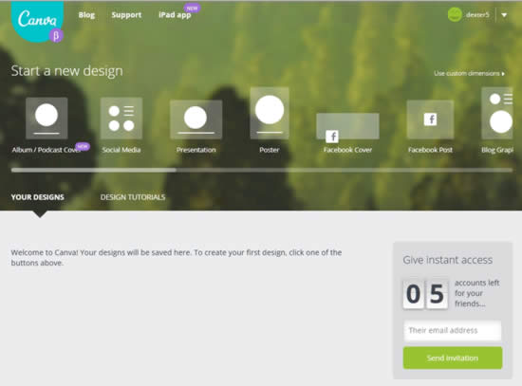Click the Facebook Cover label
This screenshot has height=386, width=522.
click(x=348, y=150)
